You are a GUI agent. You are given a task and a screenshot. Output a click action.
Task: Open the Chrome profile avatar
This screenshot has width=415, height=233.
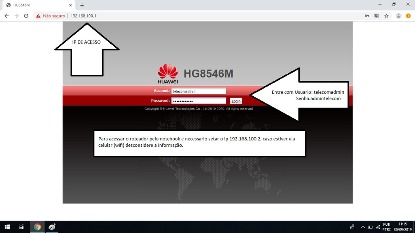tap(398, 16)
